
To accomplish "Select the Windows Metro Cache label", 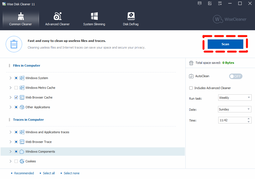I will click(x=40, y=88).
